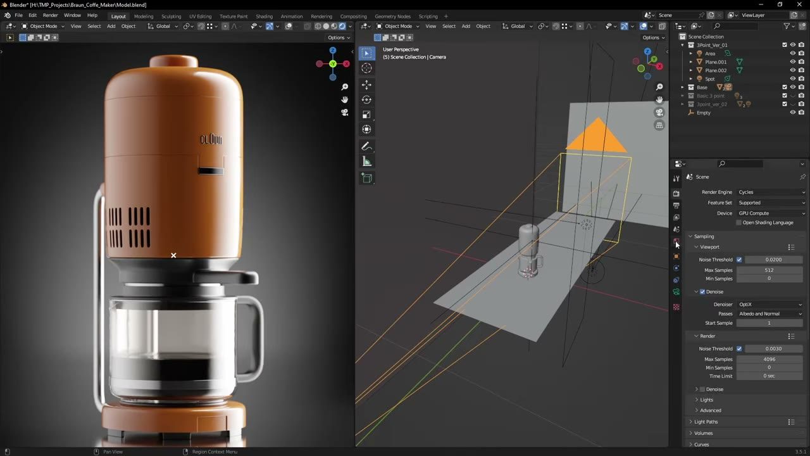Click the pan hand icon in left viewport
The height and width of the screenshot is (456, 810).
[345, 99]
